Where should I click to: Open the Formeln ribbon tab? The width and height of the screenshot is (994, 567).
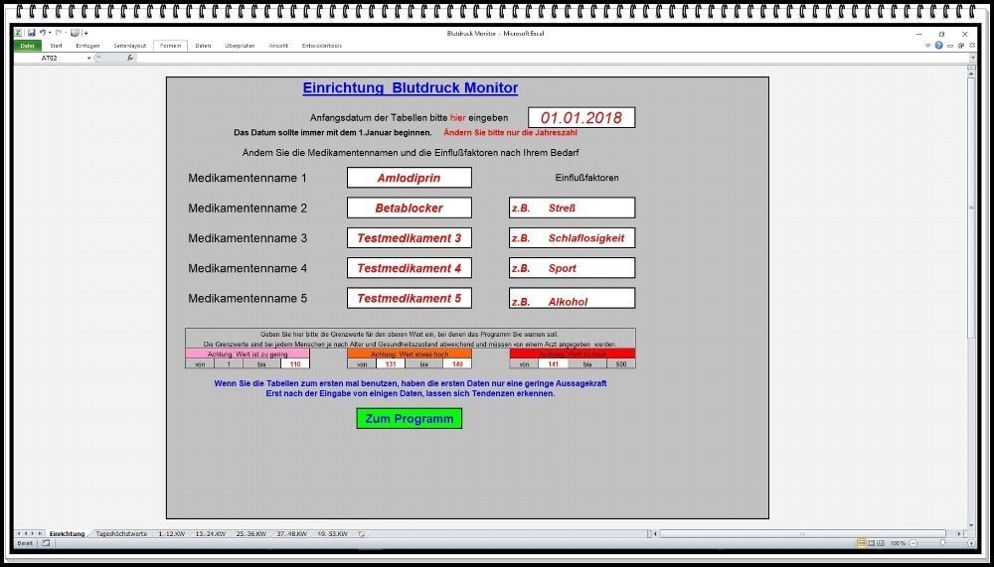coord(170,46)
